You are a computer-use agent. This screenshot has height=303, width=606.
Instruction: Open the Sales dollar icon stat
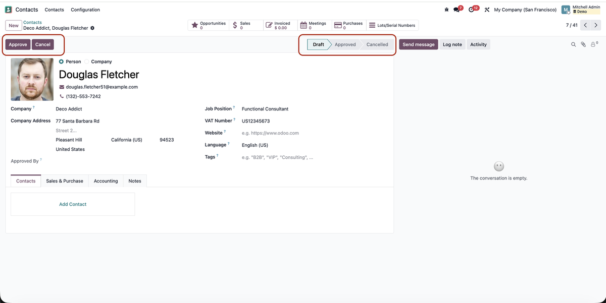coord(234,24)
